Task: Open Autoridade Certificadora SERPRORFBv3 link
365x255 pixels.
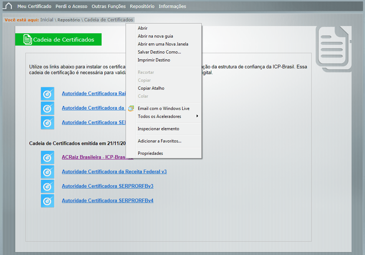Action: click(107, 186)
